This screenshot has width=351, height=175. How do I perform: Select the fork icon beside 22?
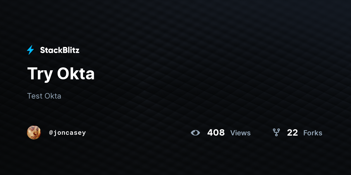[x=276, y=133]
